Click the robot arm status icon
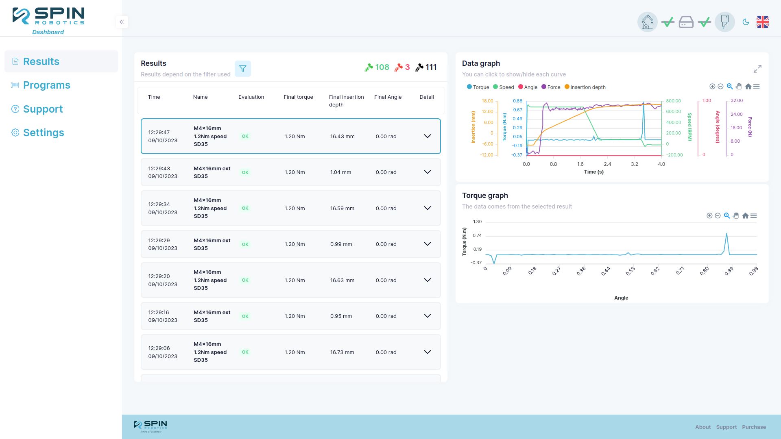 [x=647, y=22]
